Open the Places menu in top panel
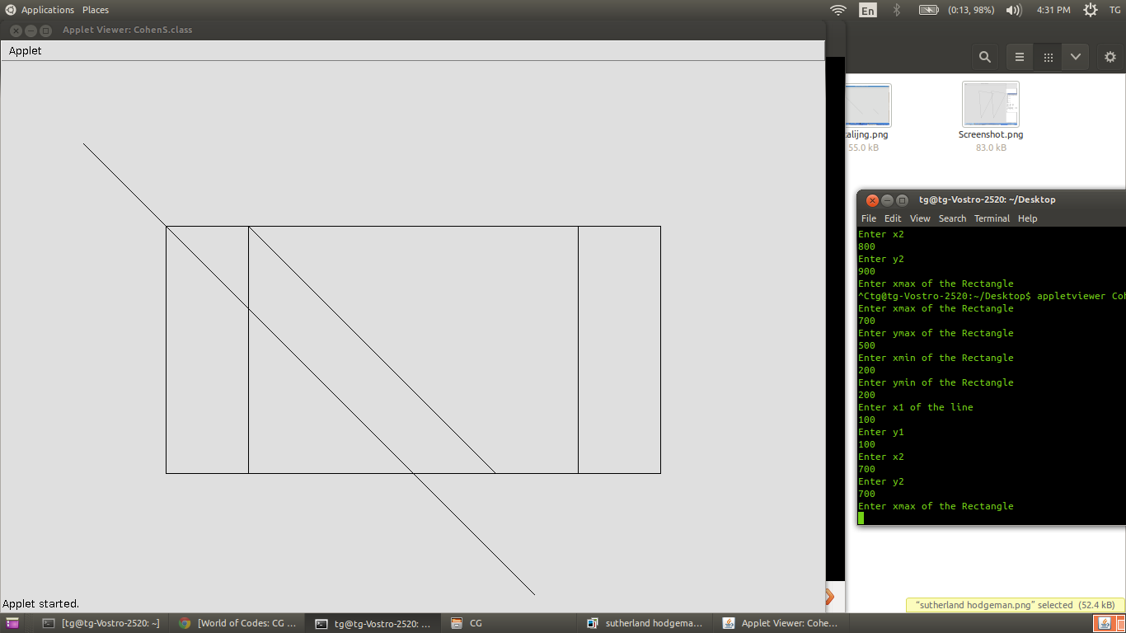The height and width of the screenshot is (633, 1126). pos(95,10)
